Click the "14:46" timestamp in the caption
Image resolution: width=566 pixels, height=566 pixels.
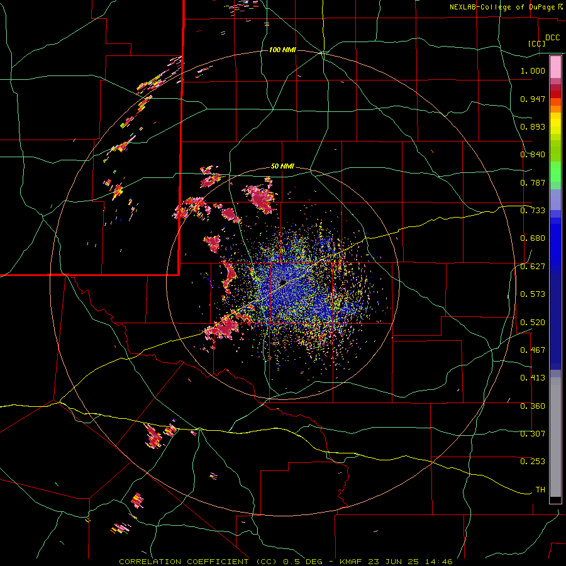click(438, 562)
